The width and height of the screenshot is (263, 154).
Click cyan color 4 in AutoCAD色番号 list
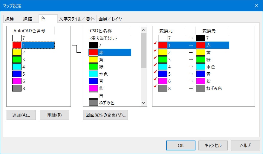(24, 67)
